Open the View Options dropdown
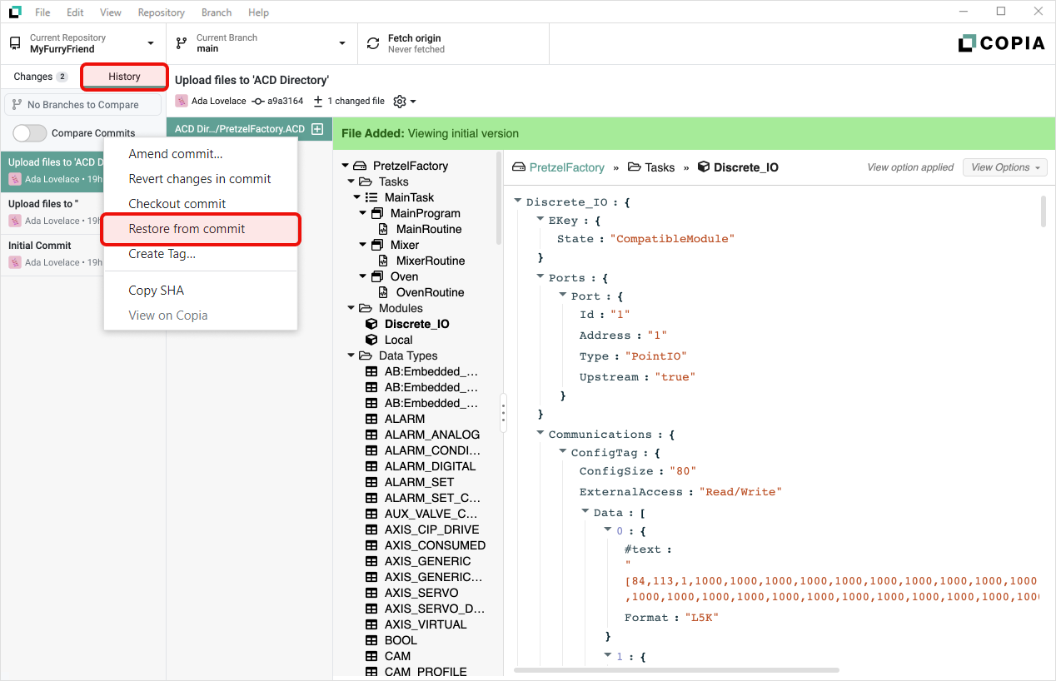Screen dimensions: 1056x681 point(1004,167)
